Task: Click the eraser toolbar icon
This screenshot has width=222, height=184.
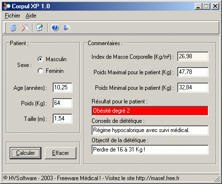Action: tap(24, 28)
